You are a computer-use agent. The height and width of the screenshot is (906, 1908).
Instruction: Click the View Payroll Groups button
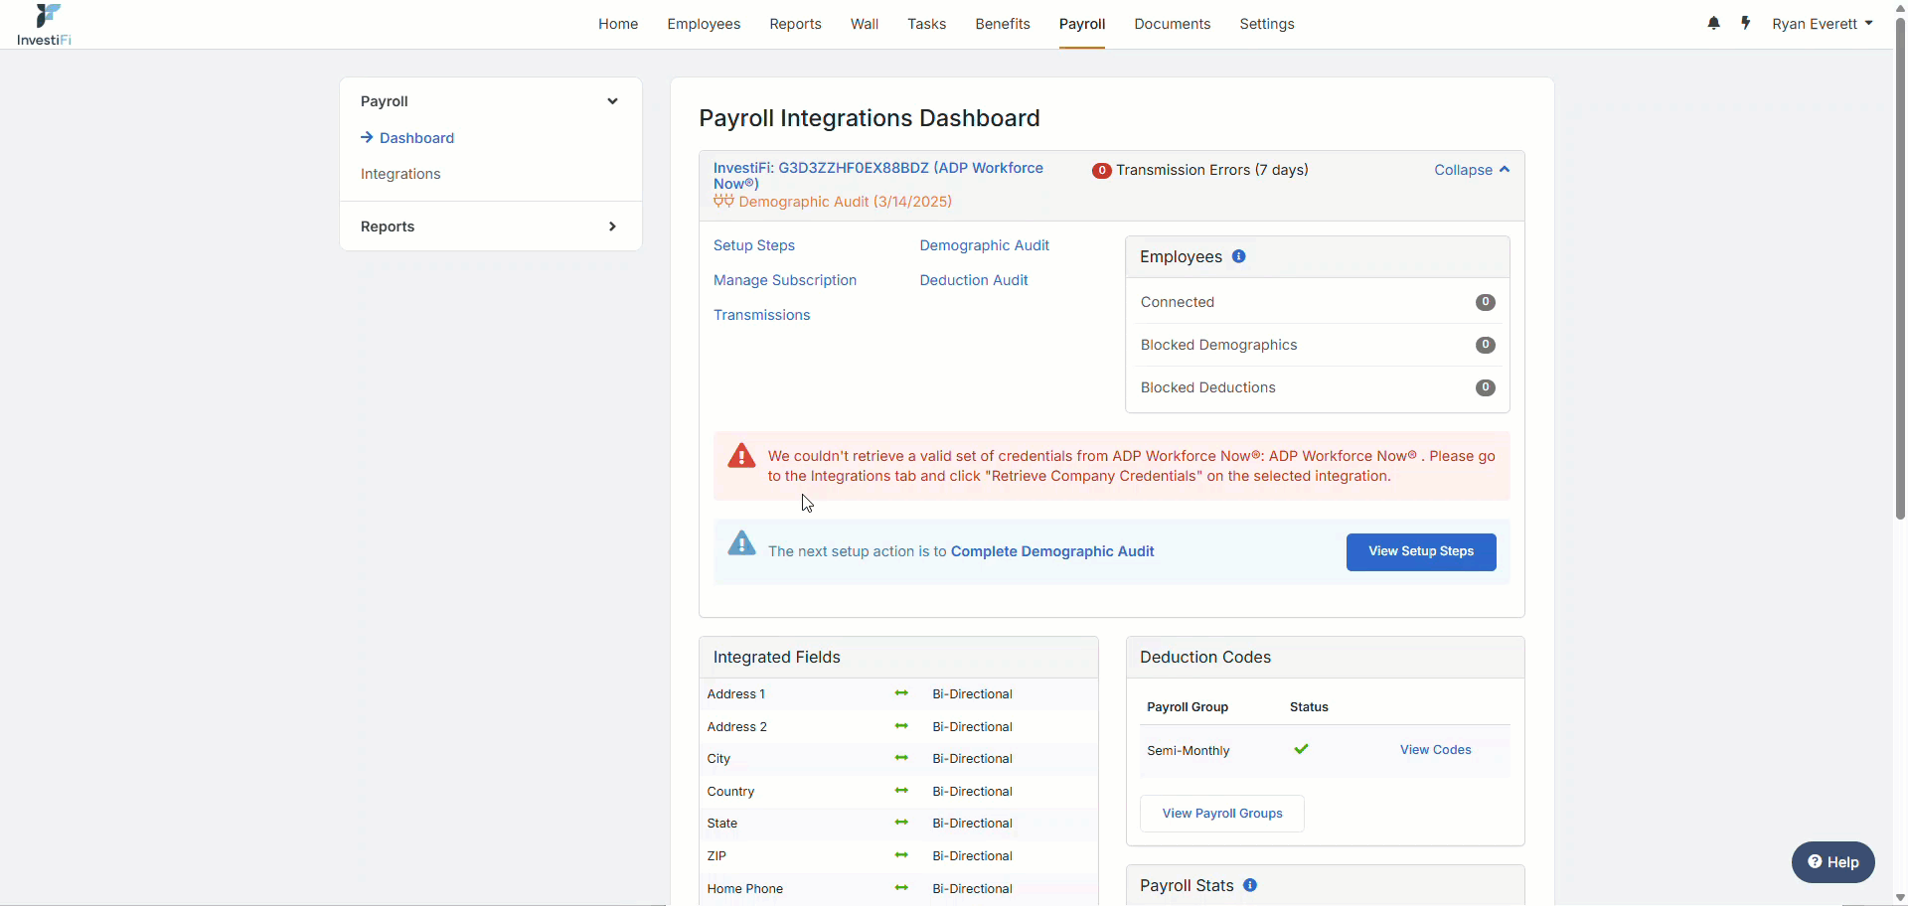[x=1222, y=814]
